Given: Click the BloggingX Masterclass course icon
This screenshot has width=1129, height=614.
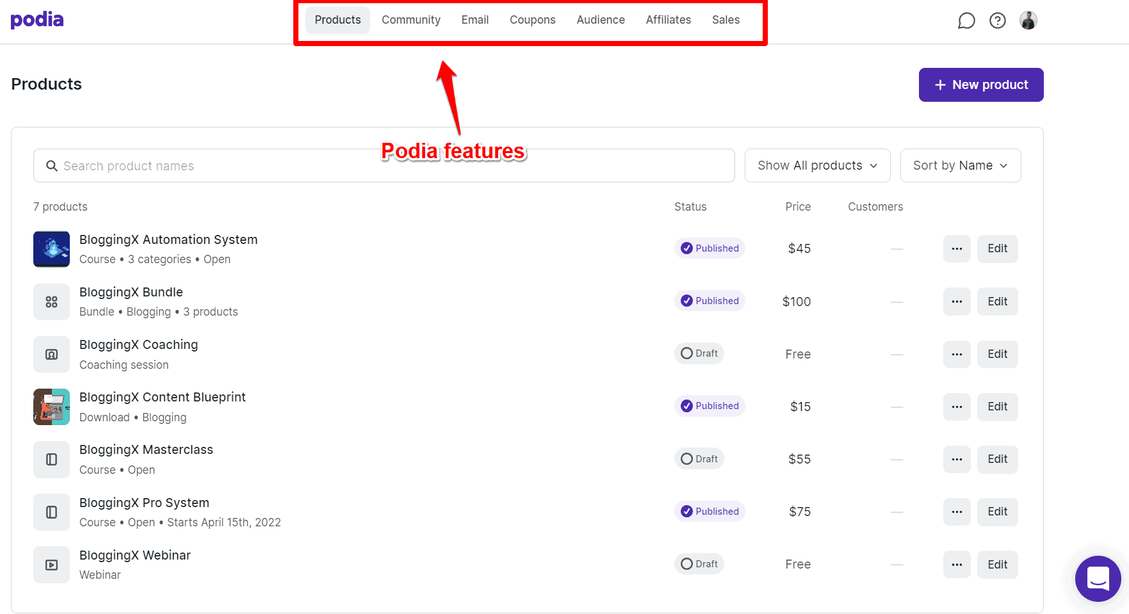Looking at the screenshot, I should click(51, 459).
